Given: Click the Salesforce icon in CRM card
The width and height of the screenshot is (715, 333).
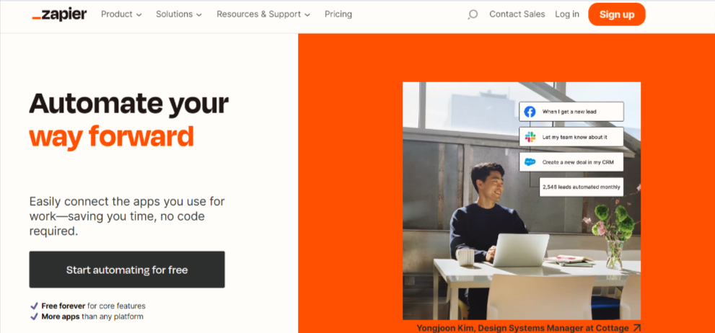Looking at the screenshot, I should [530, 161].
